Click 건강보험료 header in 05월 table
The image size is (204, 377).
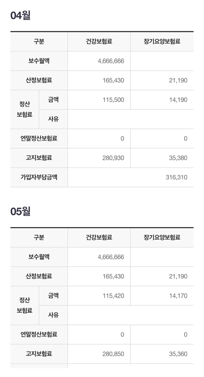(99, 237)
